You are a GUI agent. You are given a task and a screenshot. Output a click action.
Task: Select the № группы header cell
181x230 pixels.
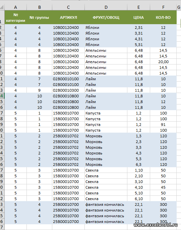pos(39,17)
